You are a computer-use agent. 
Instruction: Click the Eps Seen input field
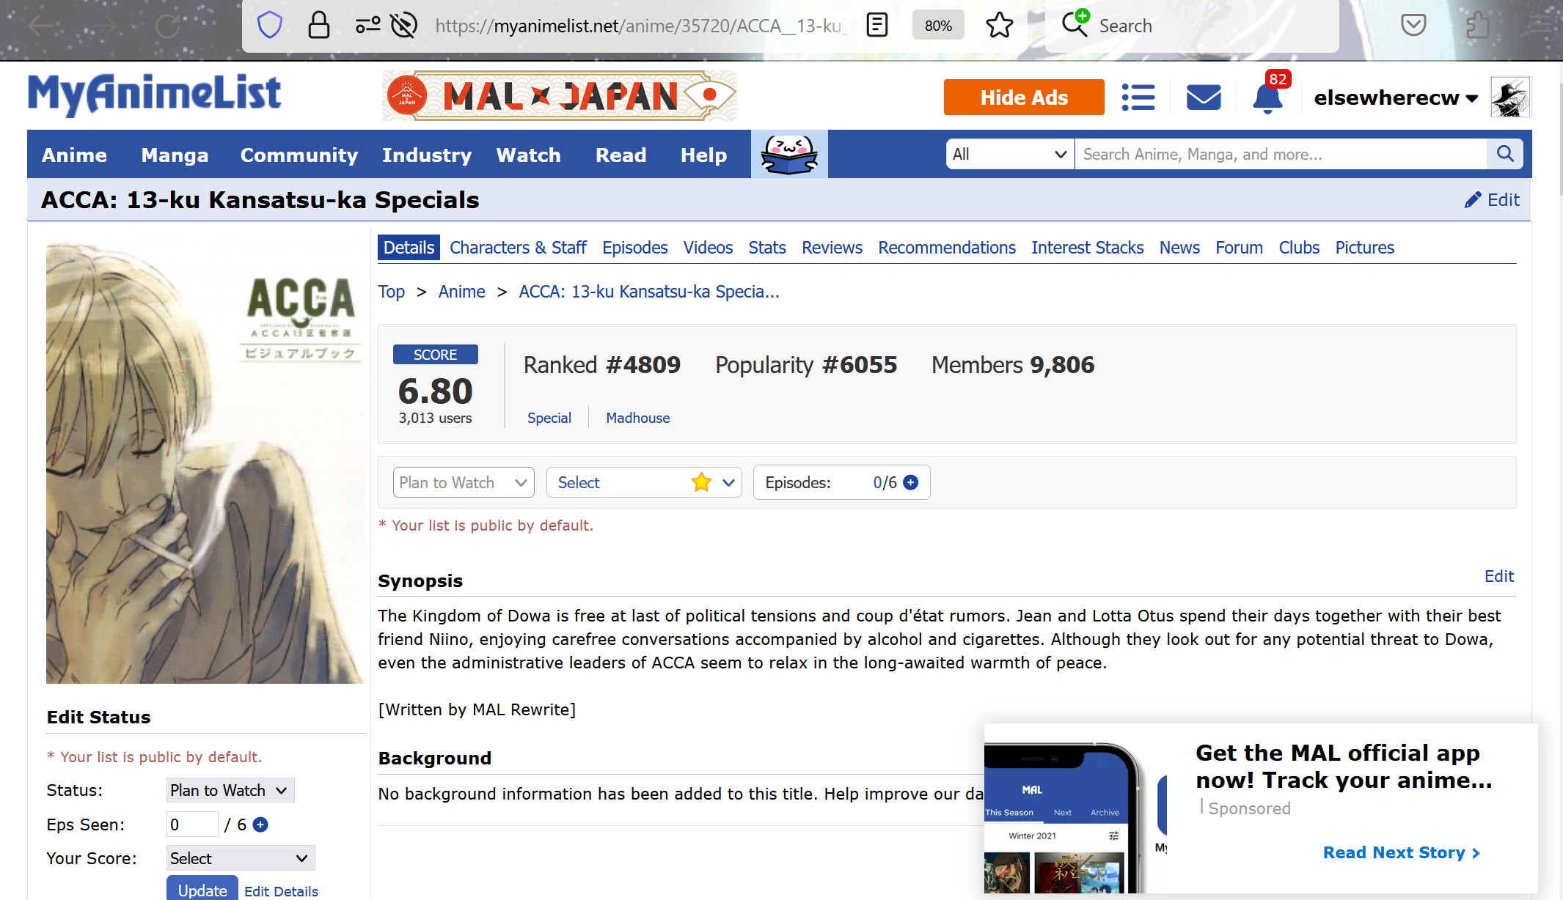coord(192,825)
